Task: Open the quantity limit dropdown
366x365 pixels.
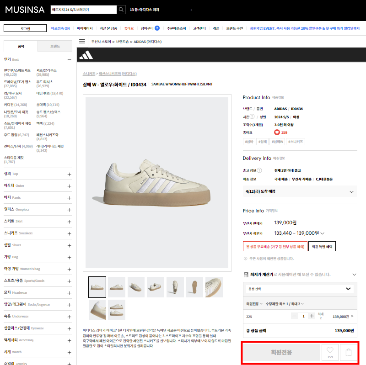Action: (x=285, y=304)
